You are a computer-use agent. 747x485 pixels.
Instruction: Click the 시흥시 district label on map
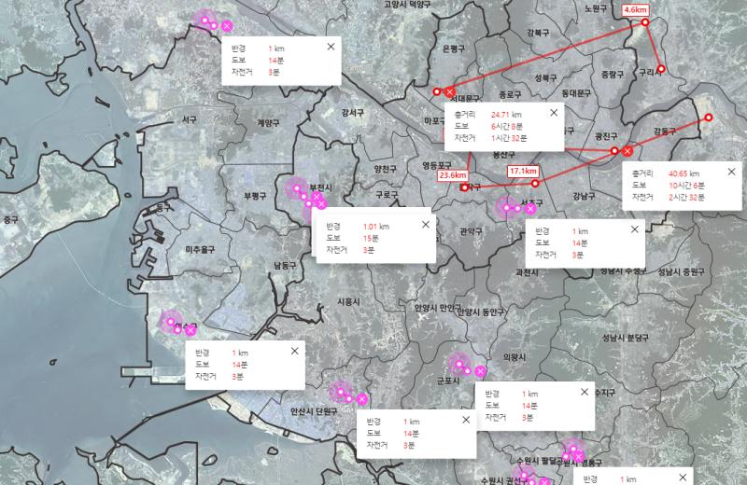[348, 302]
